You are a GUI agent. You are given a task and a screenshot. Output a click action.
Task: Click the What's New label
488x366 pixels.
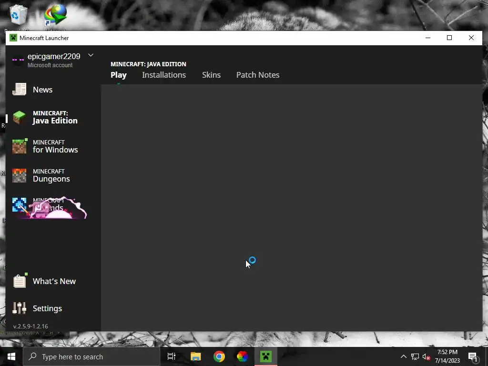(54, 281)
